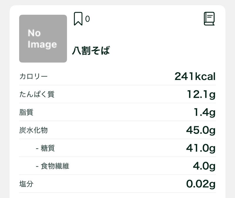
Task: Select the 1.4g fat value
Action: (x=204, y=112)
